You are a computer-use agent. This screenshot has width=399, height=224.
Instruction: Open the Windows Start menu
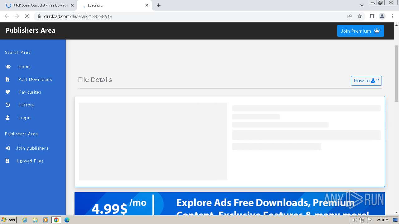(x=9, y=220)
